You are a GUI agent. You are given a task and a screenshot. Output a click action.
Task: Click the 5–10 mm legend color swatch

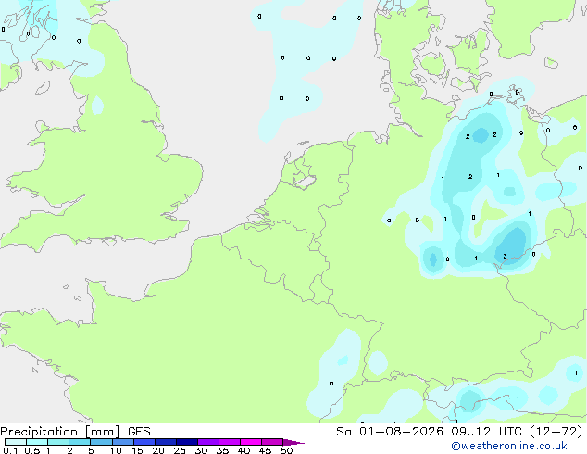pos(102,442)
